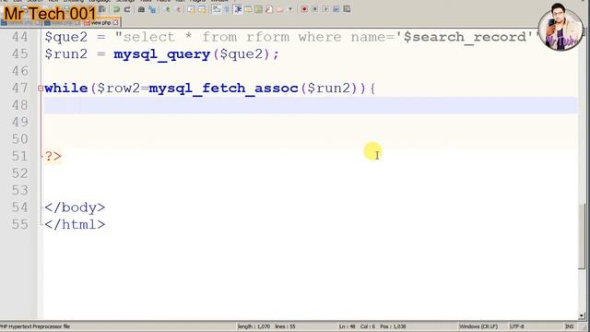Viewport: 590px width, 332px height.
Task: Click the </html> closing tag
Action: (75, 225)
